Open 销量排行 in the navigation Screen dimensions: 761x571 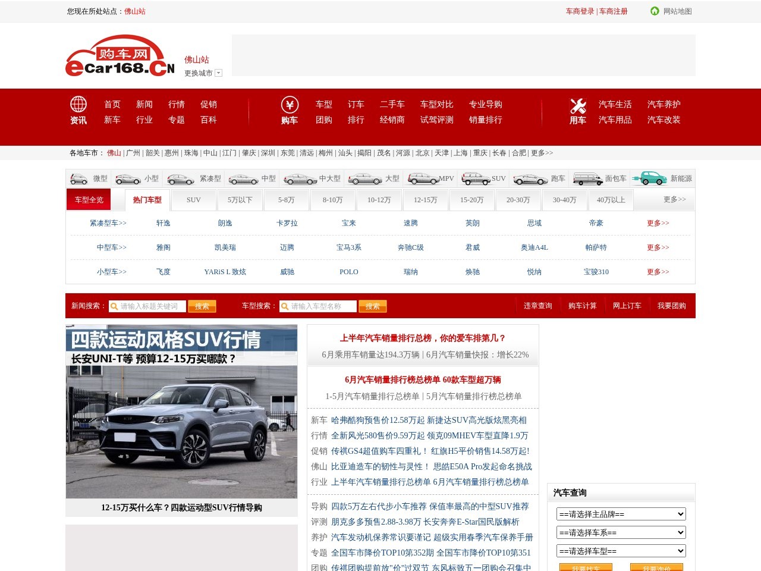tap(486, 120)
